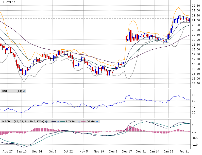Uncheck the SIGNAL line checkbox
Screen dimensions: 202x155
[79, 122]
